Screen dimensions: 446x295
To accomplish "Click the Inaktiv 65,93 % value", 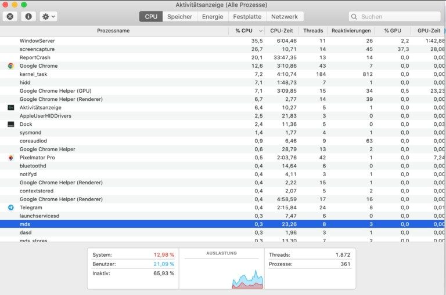I will [164, 274].
